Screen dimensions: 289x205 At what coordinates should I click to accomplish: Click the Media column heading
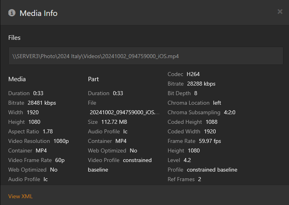pos(17,79)
